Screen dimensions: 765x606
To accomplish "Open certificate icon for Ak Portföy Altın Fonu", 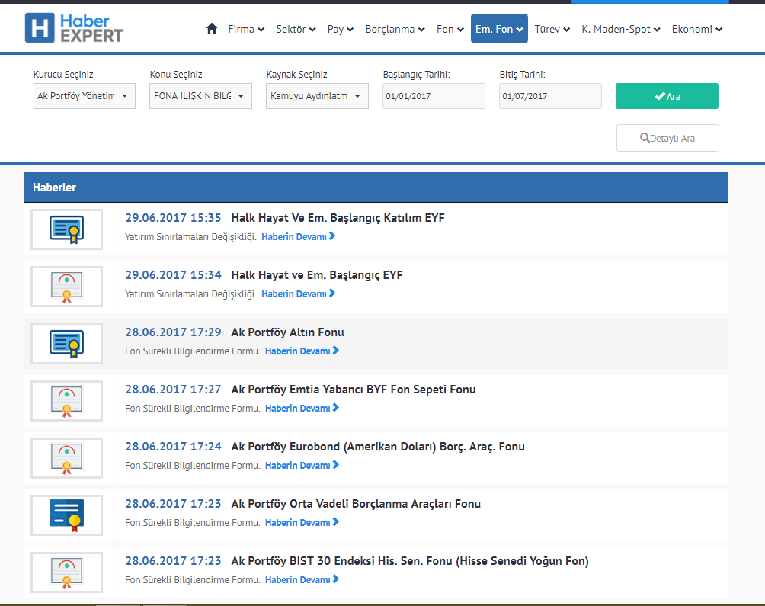I will (x=66, y=344).
